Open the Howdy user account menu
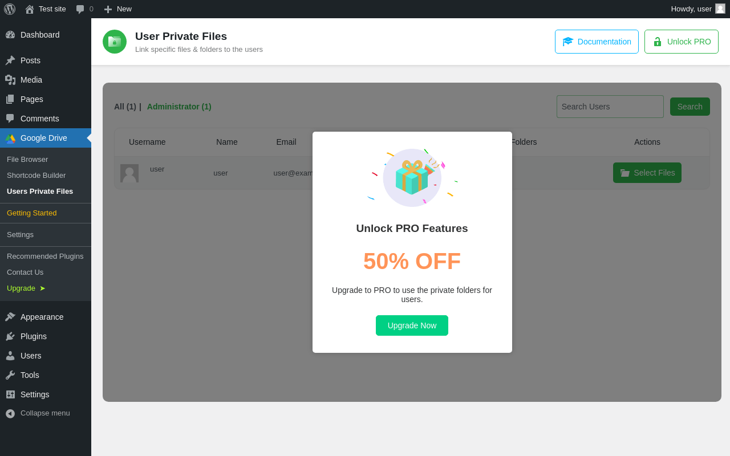This screenshot has height=456, width=730. coord(697,9)
